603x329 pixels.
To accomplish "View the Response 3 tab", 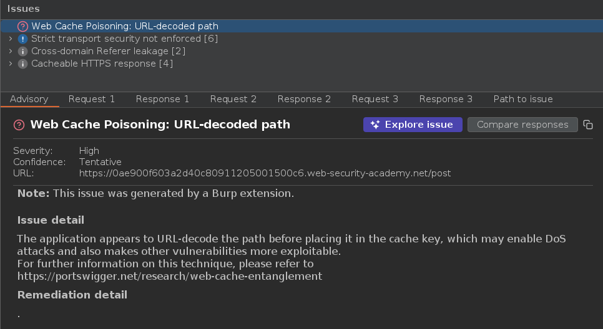I will pyautogui.click(x=446, y=99).
